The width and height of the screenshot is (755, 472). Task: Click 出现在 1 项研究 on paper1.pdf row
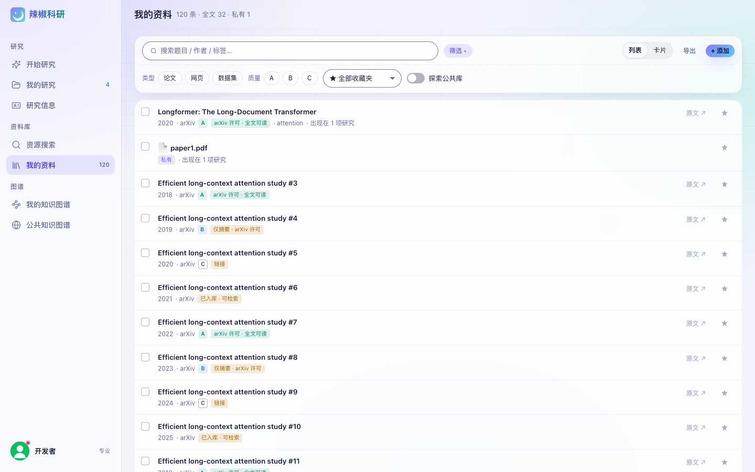(204, 160)
